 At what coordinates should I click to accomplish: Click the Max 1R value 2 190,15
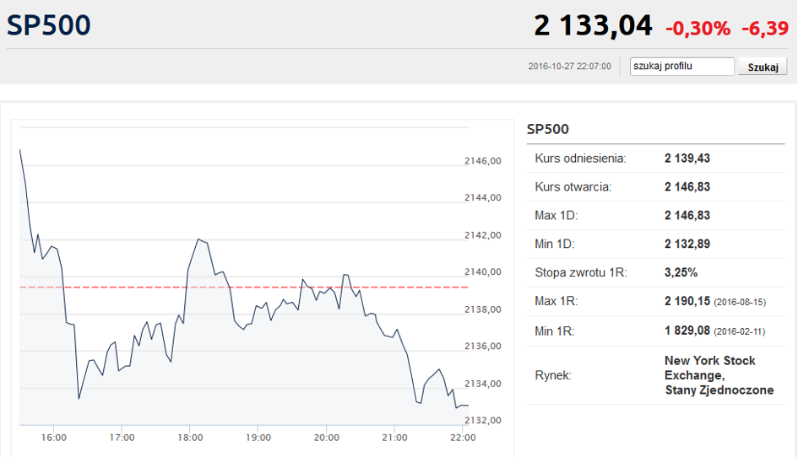point(687,301)
